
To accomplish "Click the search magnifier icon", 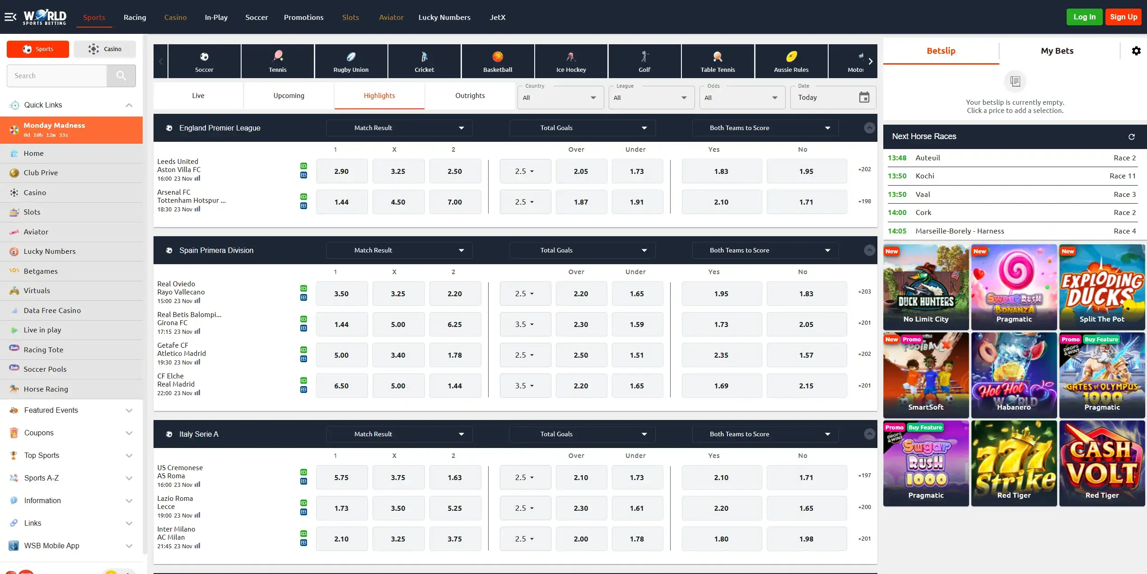I will pyautogui.click(x=121, y=75).
